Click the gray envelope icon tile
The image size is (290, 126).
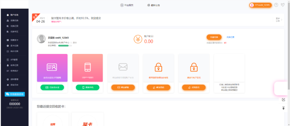123,68
